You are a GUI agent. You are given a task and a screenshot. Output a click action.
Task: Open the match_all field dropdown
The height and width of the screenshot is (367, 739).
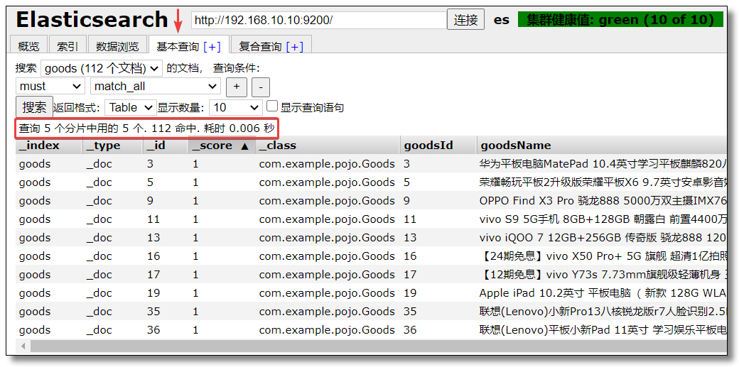tap(156, 86)
